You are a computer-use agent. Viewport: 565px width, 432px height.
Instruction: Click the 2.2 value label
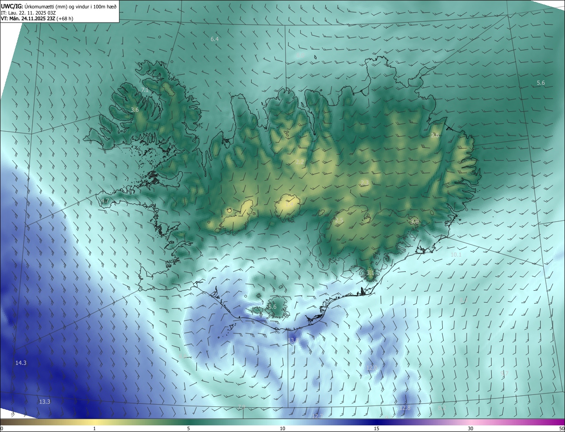299,162
